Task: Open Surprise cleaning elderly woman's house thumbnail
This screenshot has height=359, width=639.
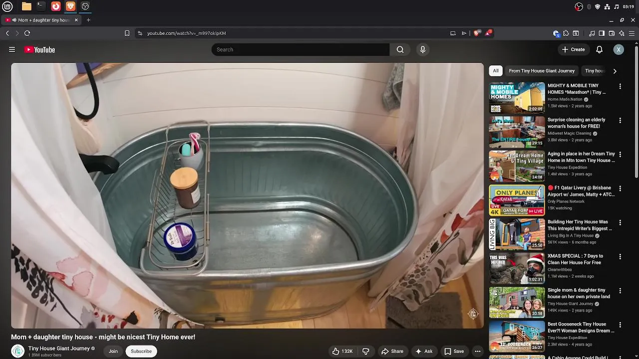Action: (x=517, y=132)
